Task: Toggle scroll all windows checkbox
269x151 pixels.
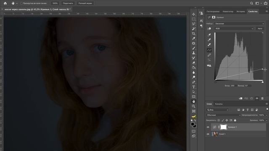Action: point(21,3)
